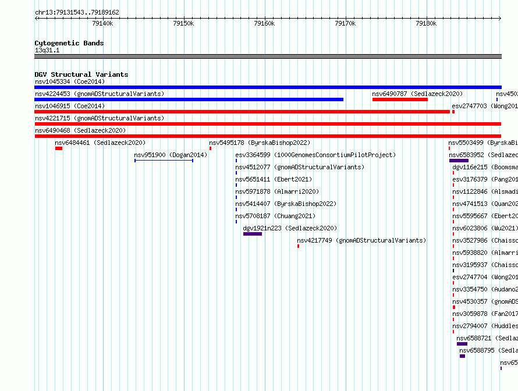The width and height of the screenshot is (518, 391).
Task: Select the nsv5708187 (Chuang2021) label
Action: point(275,216)
